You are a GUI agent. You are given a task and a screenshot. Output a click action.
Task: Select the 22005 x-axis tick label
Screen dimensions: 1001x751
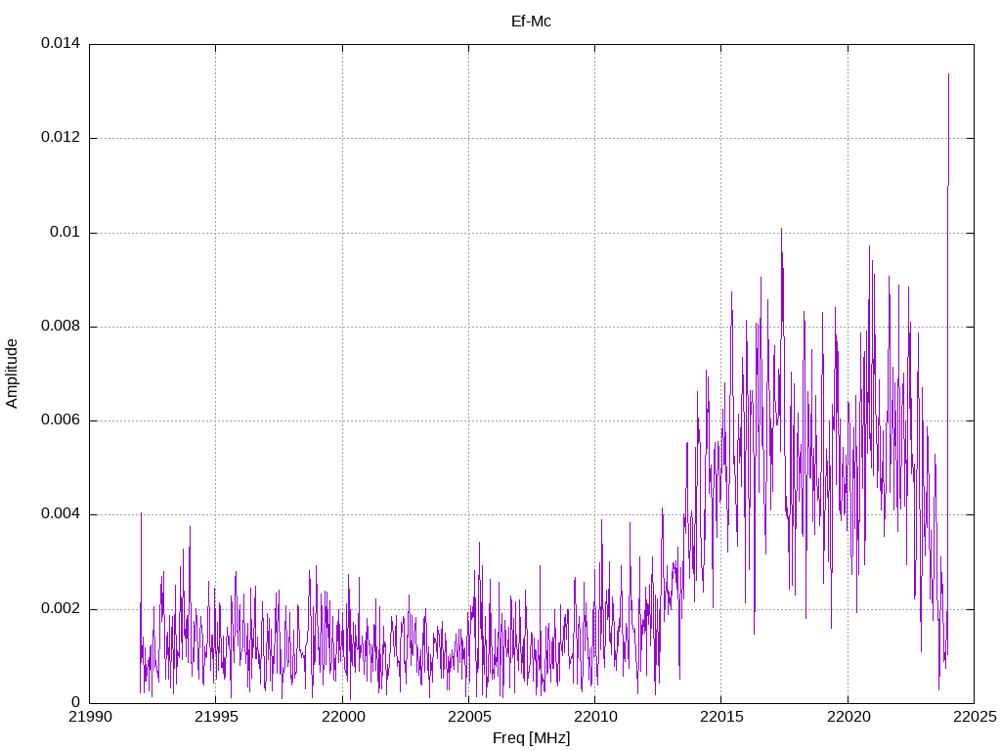pos(468,719)
